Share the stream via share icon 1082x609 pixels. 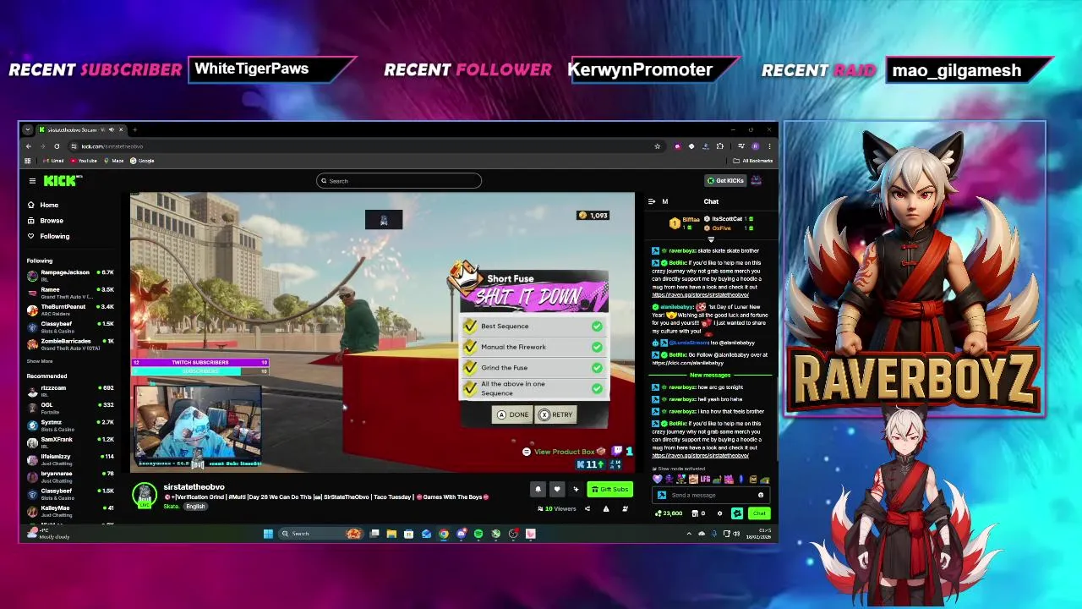587,508
